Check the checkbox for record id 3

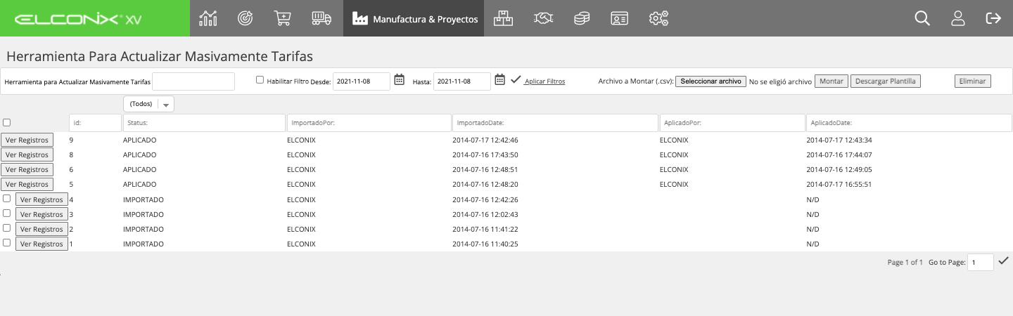[x=6, y=213]
